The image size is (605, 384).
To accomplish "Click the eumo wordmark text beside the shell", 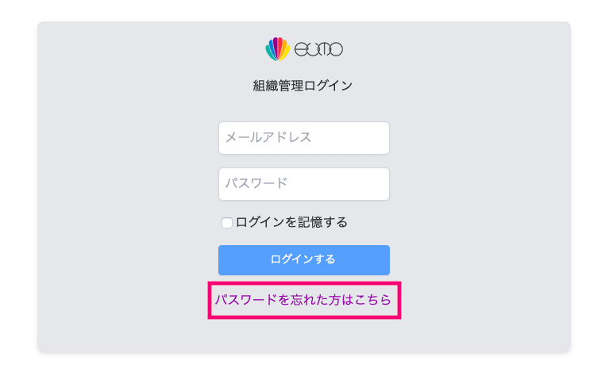I will (318, 49).
